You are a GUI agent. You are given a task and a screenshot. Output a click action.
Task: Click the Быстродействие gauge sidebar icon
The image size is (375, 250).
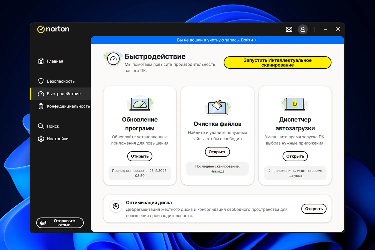tap(41, 94)
